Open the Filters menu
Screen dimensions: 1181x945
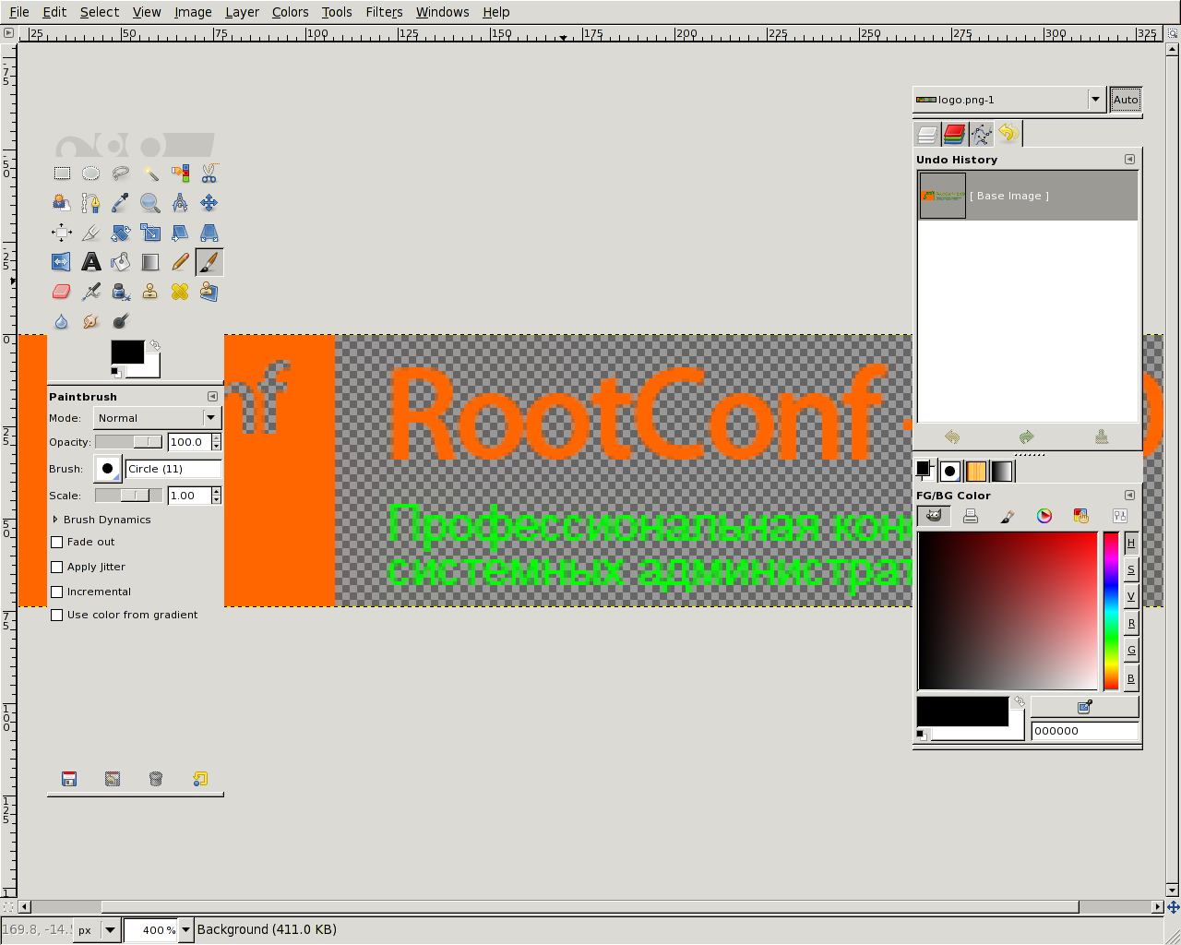384,12
